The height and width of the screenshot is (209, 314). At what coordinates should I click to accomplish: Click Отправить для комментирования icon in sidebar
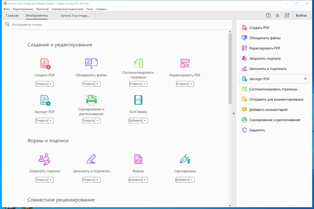click(244, 99)
